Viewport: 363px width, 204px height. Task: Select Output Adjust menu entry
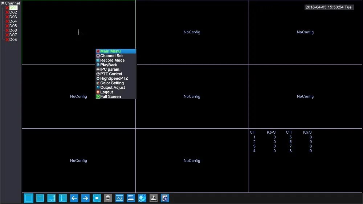click(x=116, y=88)
